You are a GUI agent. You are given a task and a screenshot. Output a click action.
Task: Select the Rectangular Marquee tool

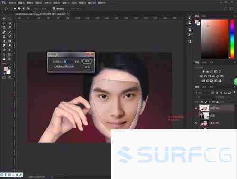coord(9,18)
